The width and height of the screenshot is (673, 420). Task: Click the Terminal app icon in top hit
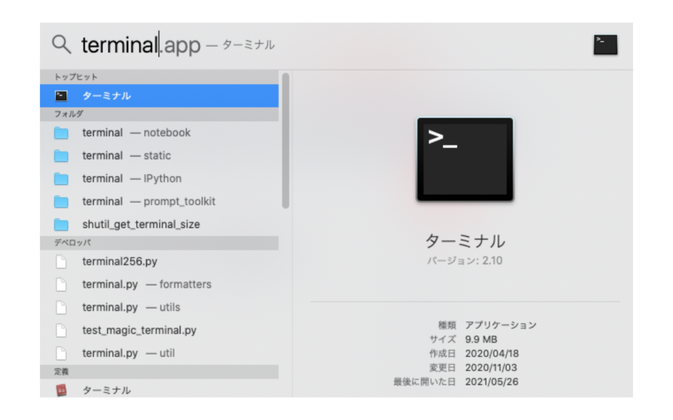tap(61, 96)
